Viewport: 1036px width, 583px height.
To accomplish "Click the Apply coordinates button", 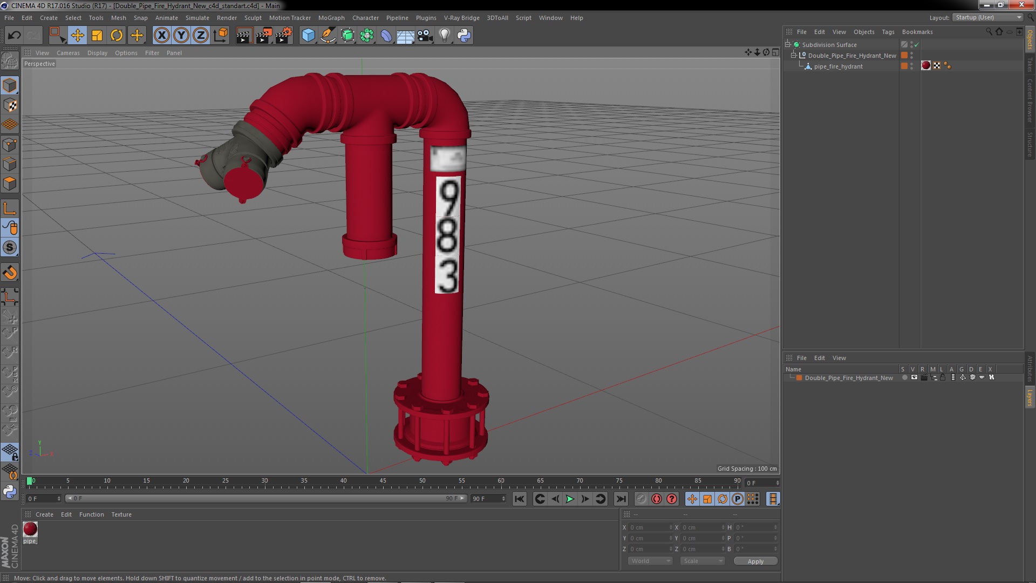I will [755, 561].
